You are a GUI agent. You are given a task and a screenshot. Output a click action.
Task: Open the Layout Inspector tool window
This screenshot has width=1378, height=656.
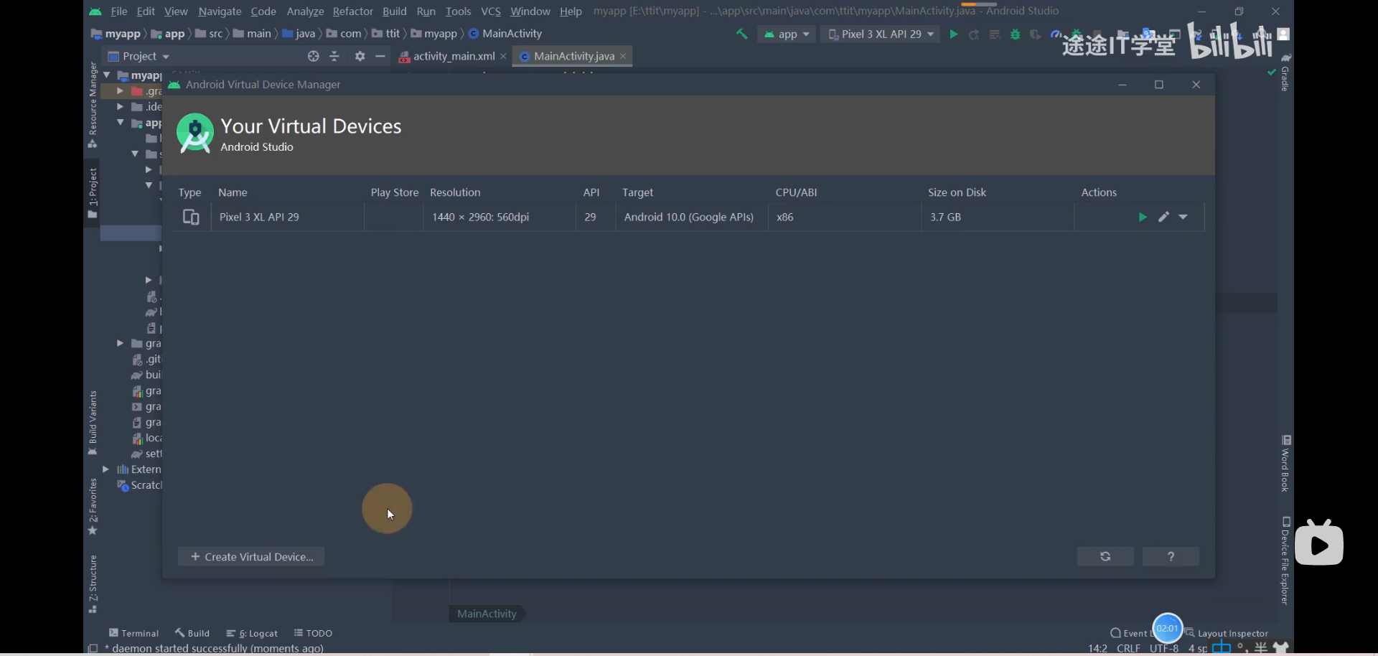click(1227, 633)
